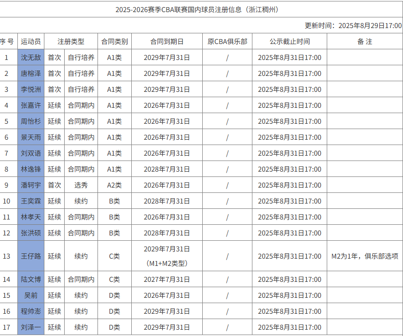Click the 运动员 column header

(31, 42)
